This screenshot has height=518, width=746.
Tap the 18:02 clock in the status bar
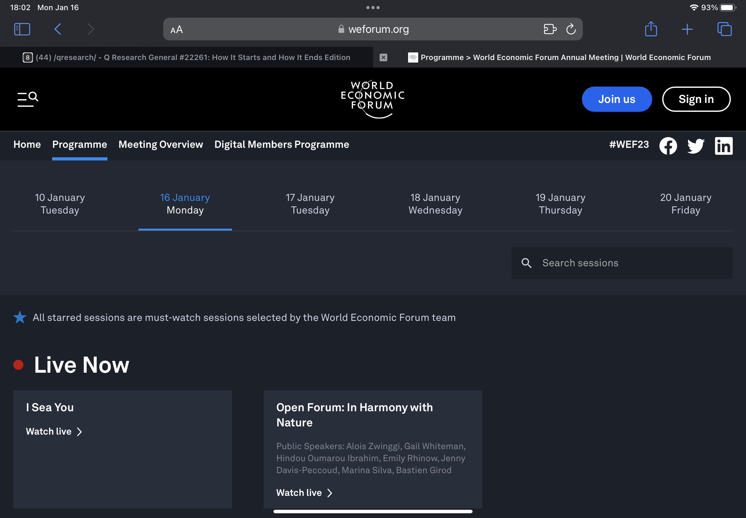coord(21,8)
